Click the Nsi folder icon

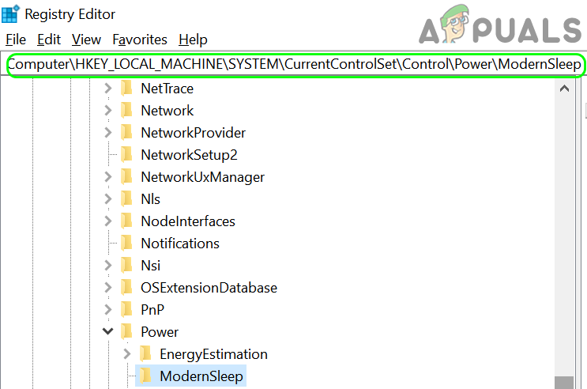[126, 265]
